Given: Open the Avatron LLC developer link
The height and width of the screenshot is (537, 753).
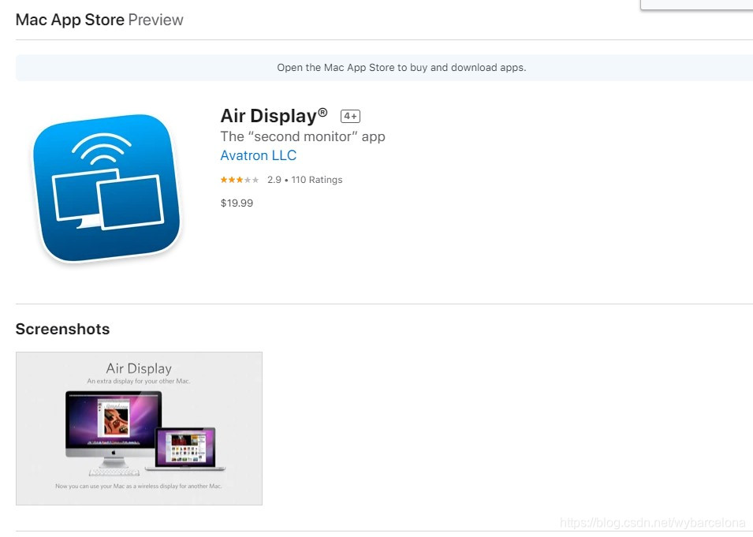Looking at the screenshot, I should click(259, 155).
